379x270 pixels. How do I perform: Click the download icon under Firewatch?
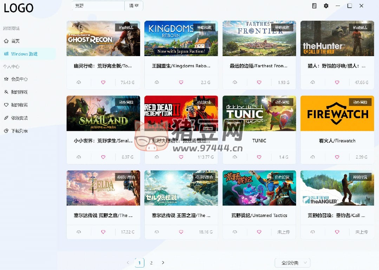click(313, 157)
